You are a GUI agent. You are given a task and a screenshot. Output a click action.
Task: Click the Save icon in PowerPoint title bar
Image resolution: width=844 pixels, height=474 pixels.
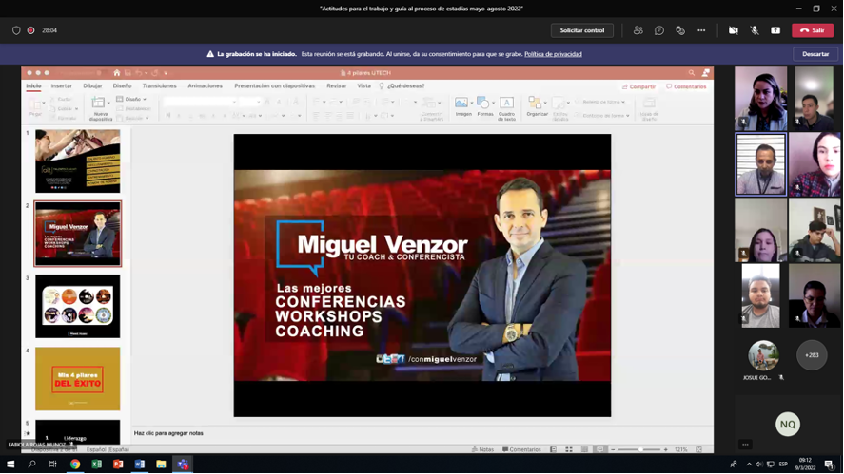tap(128, 72)
